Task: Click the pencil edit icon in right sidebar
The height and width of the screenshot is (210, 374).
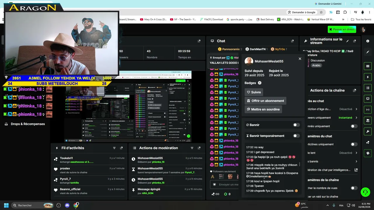Action: tap(368, 52)
